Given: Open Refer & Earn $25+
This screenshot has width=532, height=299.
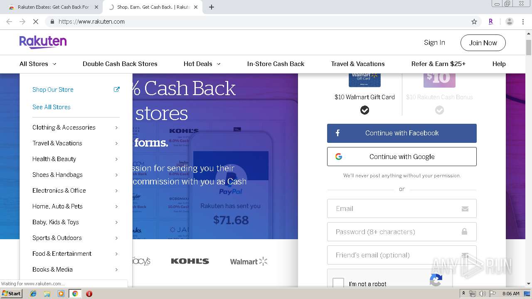Looking at the screenshot, I should 438,64.
